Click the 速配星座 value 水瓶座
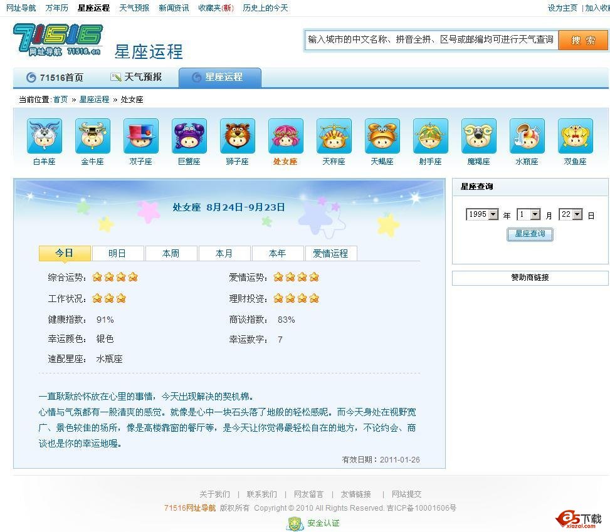This screenshot has width=610, height=532. coord(109,358)
